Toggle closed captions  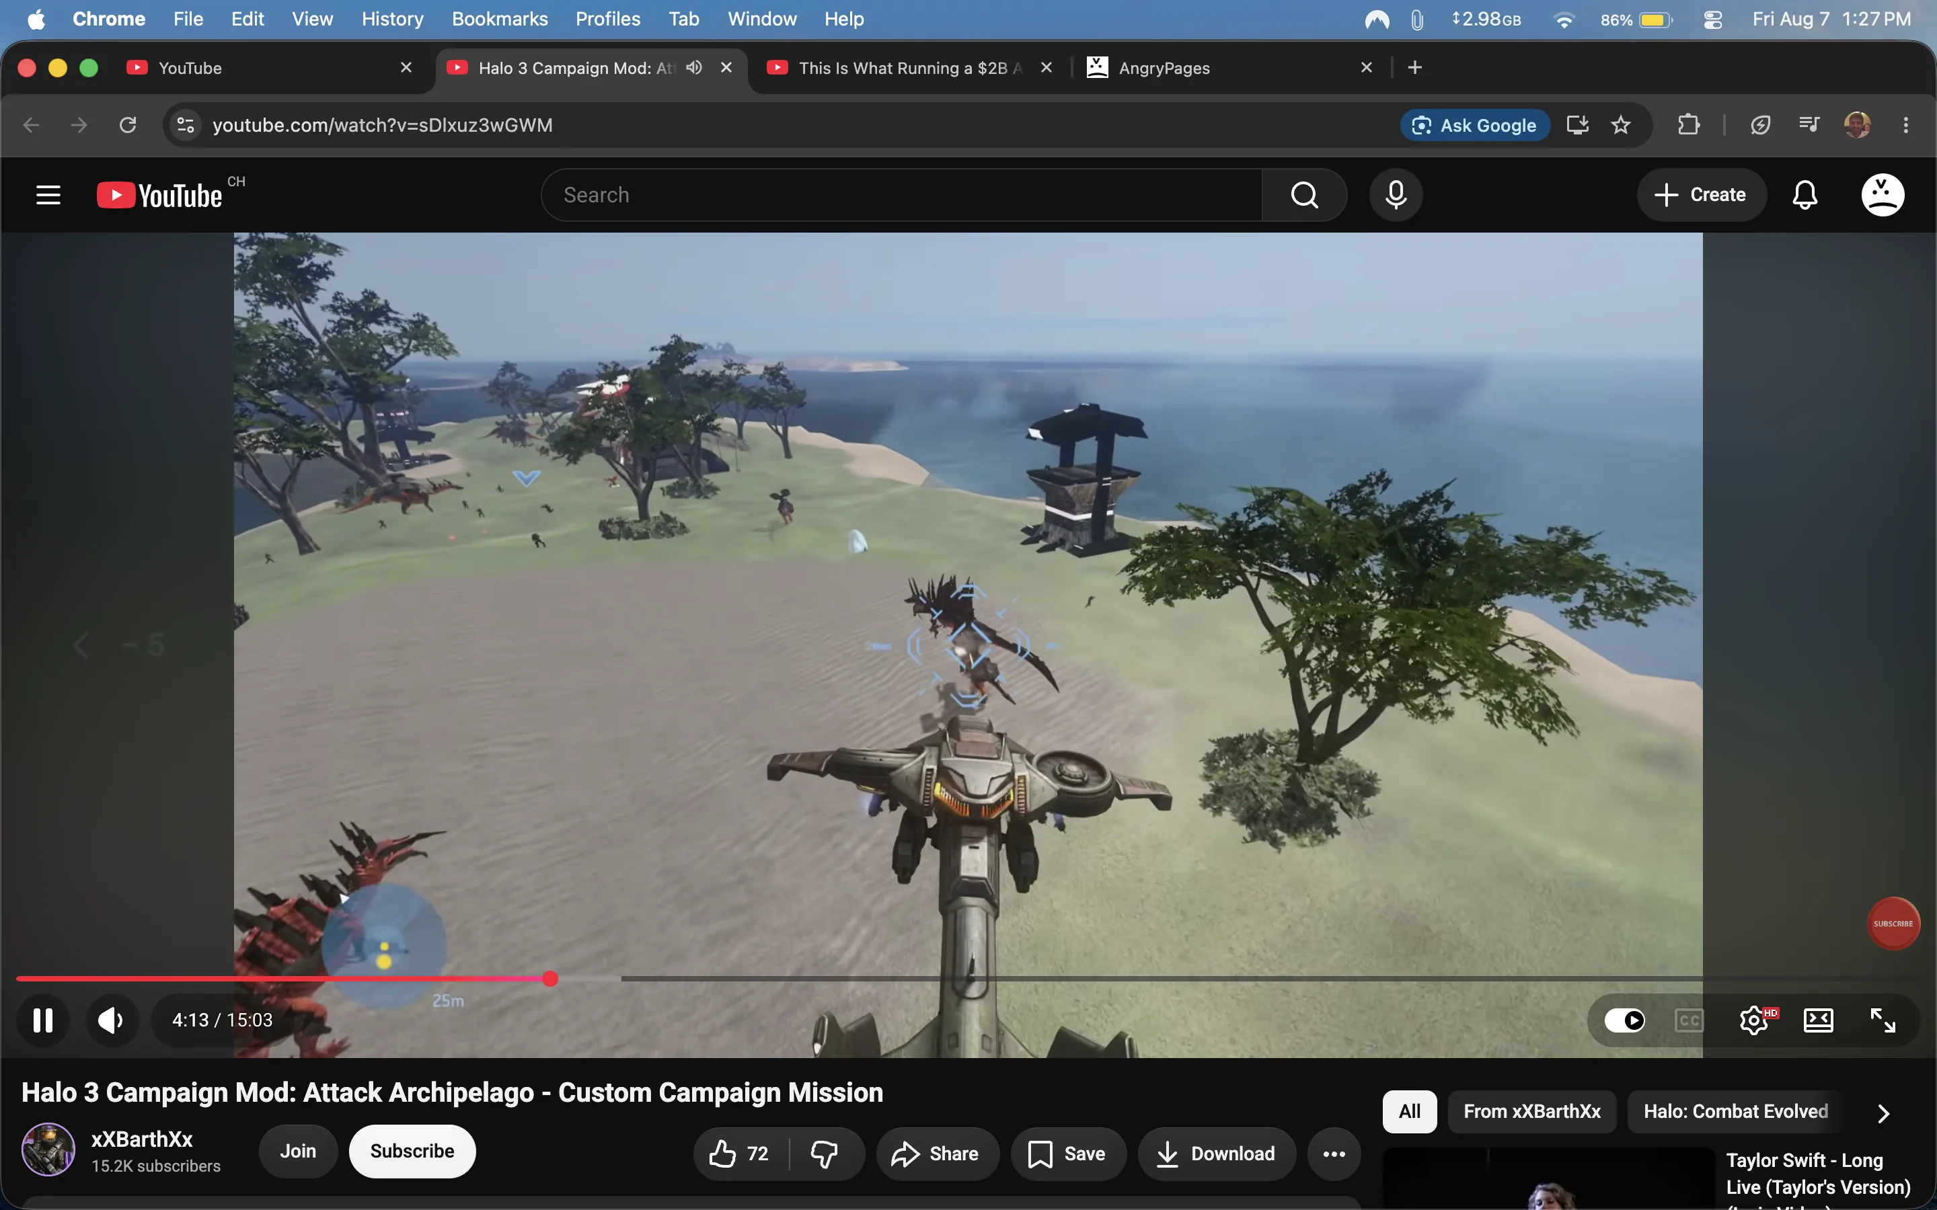pyautogui.click(x=1689, y=1020)
